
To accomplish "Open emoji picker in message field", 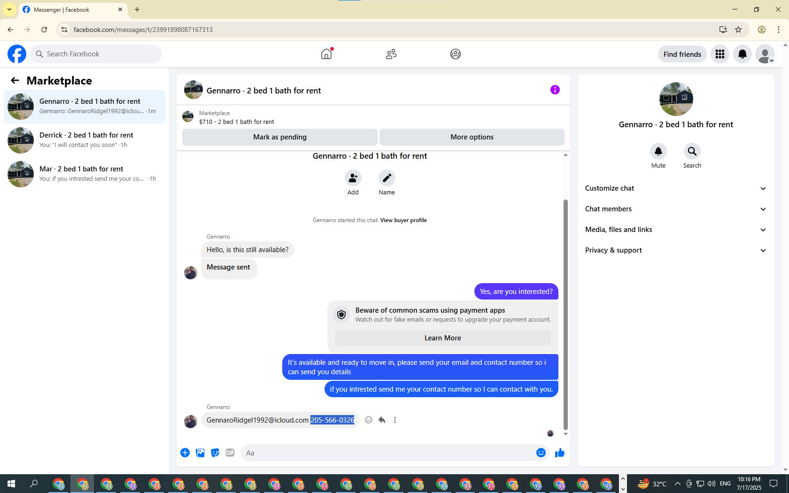I will (541, 453).
